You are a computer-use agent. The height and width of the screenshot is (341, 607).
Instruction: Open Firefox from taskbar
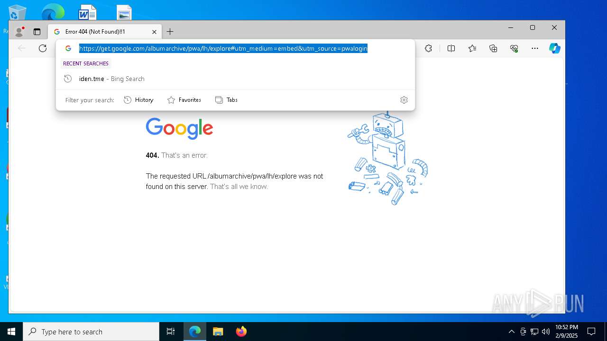coord(241,332)
